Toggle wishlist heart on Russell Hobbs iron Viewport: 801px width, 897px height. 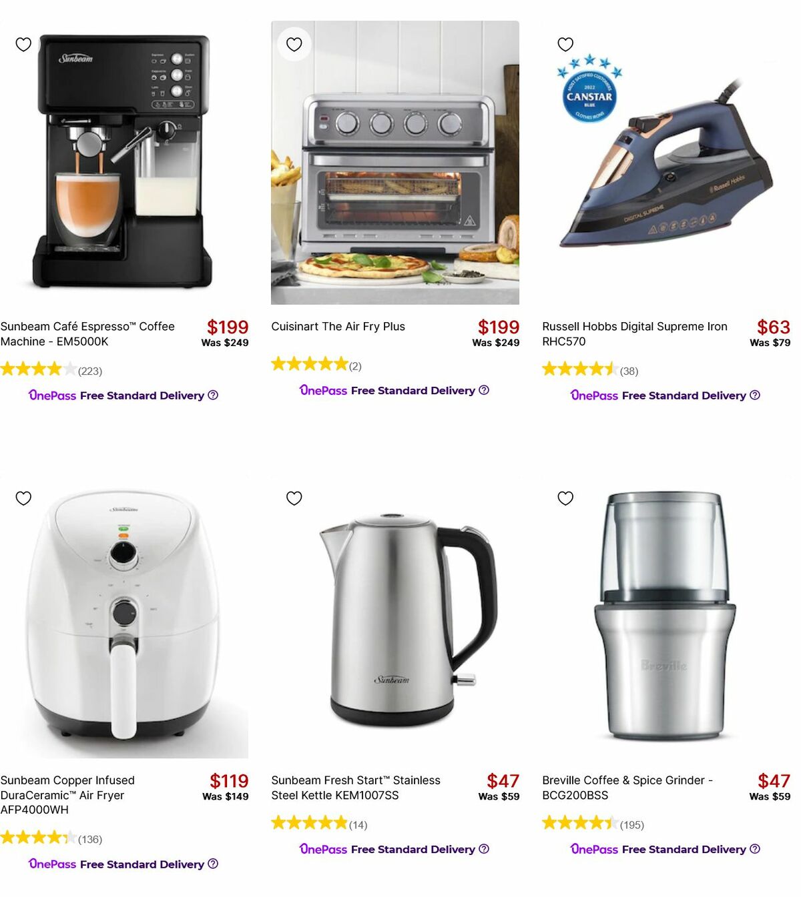(565, 44)
